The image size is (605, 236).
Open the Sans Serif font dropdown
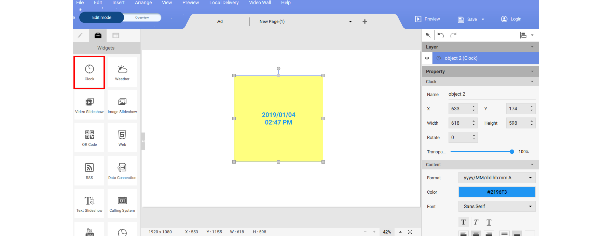497,206
